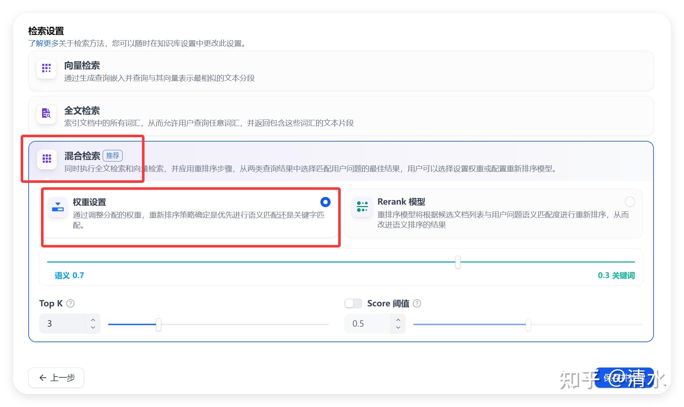
Task: Select the 权重设置 radio button
Action: click(325, 202)
